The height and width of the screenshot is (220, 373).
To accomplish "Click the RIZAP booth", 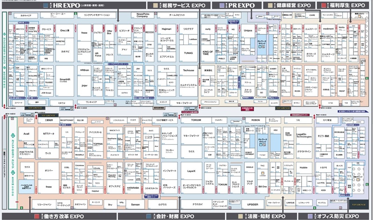I will pyautogui.click(x=342, y=91).
